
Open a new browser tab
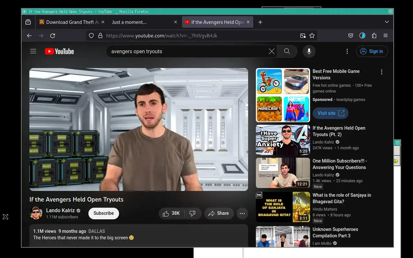[x=260, y=22]
